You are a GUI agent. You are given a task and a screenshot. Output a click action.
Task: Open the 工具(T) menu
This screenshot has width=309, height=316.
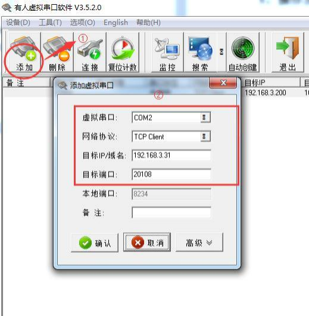coord(50,23)
